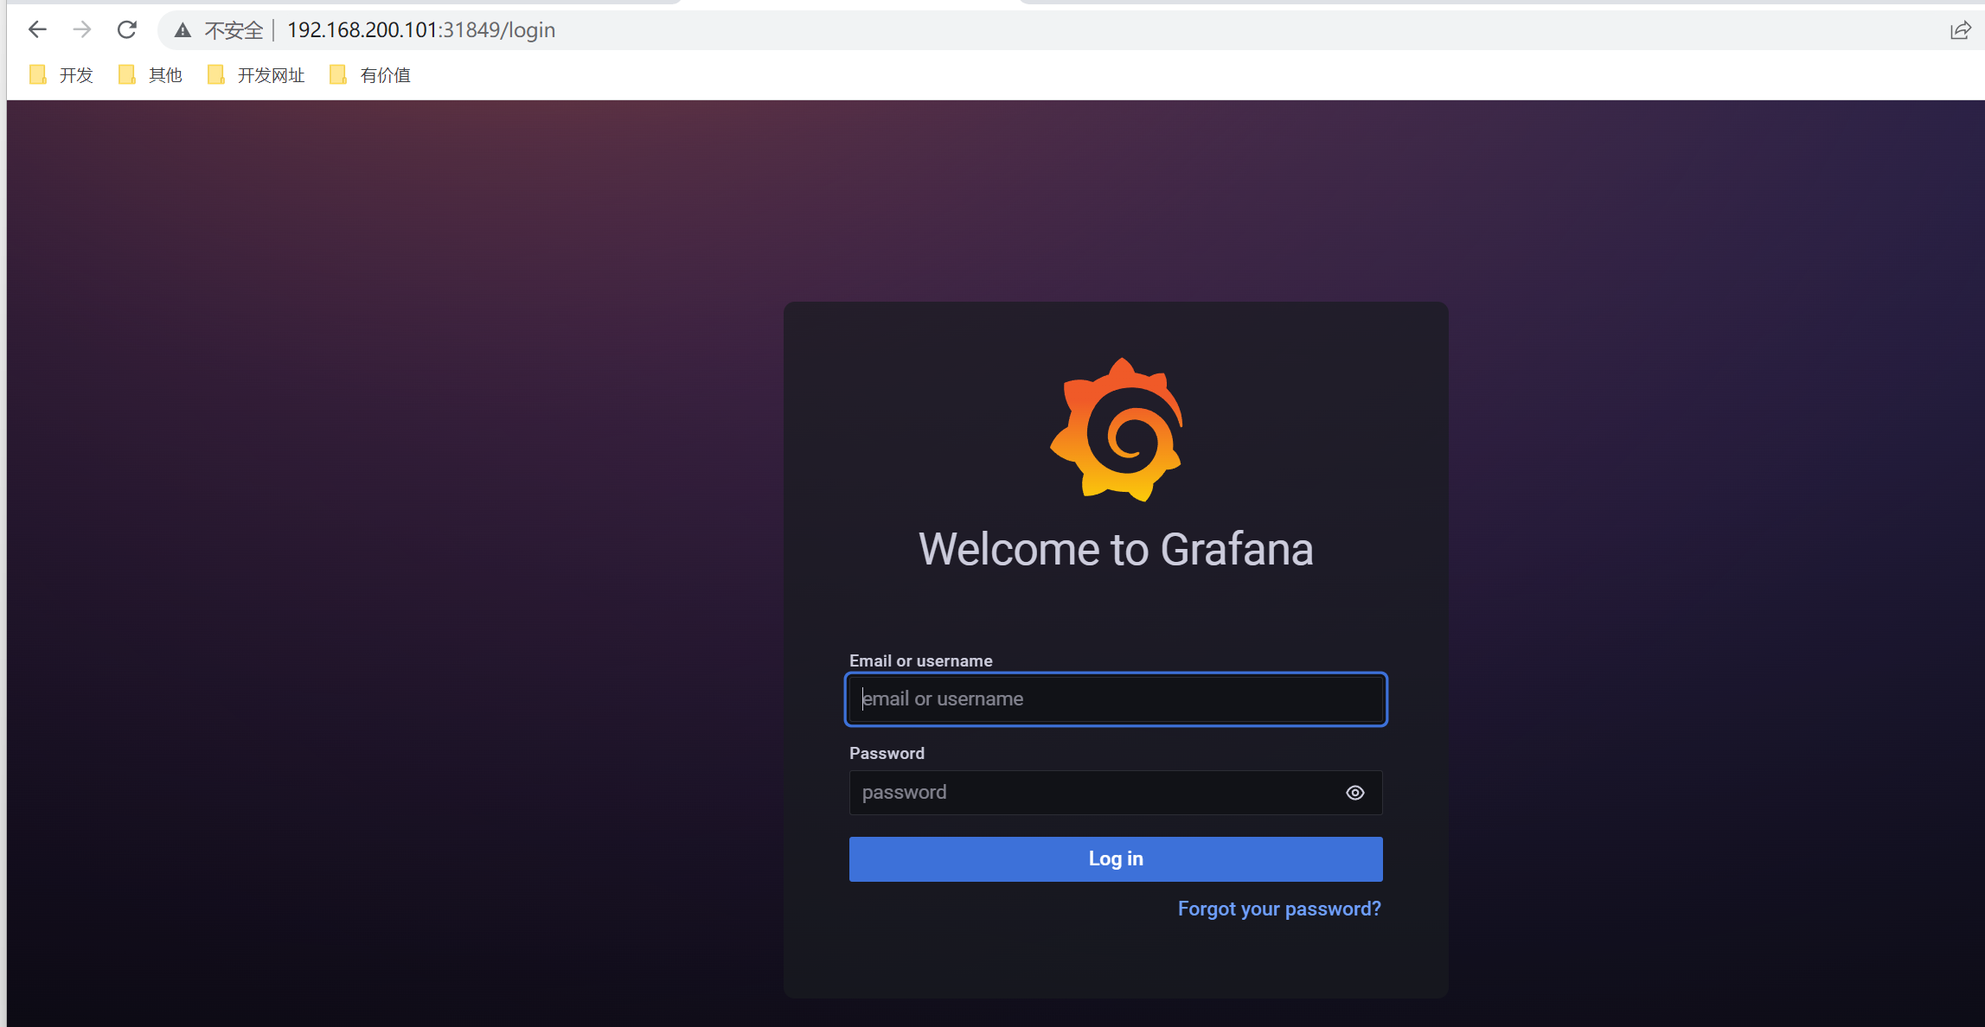
Task: Click the Password label text
Action: click(887, 754)
